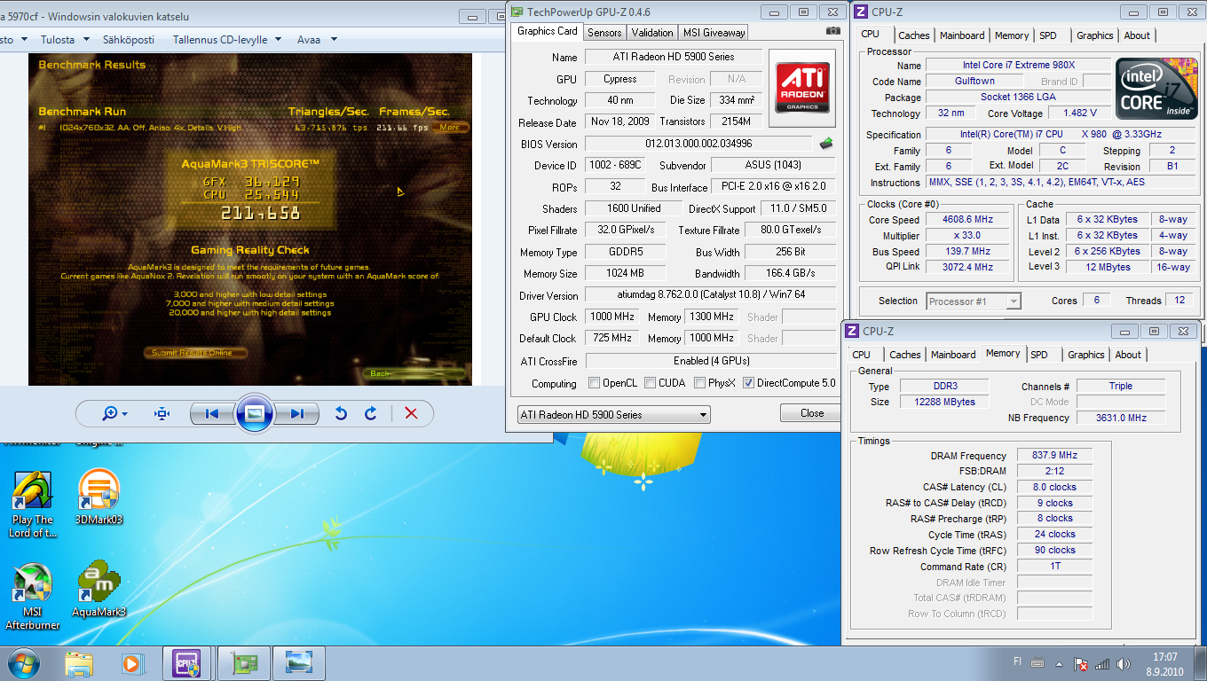This screenshot has height=681, width=1207.
Task: Switch to CPU tab in lower CPU-Z window
Action: [861, 355]
